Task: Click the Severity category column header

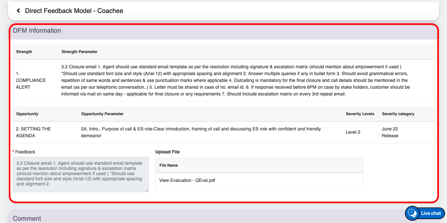Action: [x=398, y=114]
